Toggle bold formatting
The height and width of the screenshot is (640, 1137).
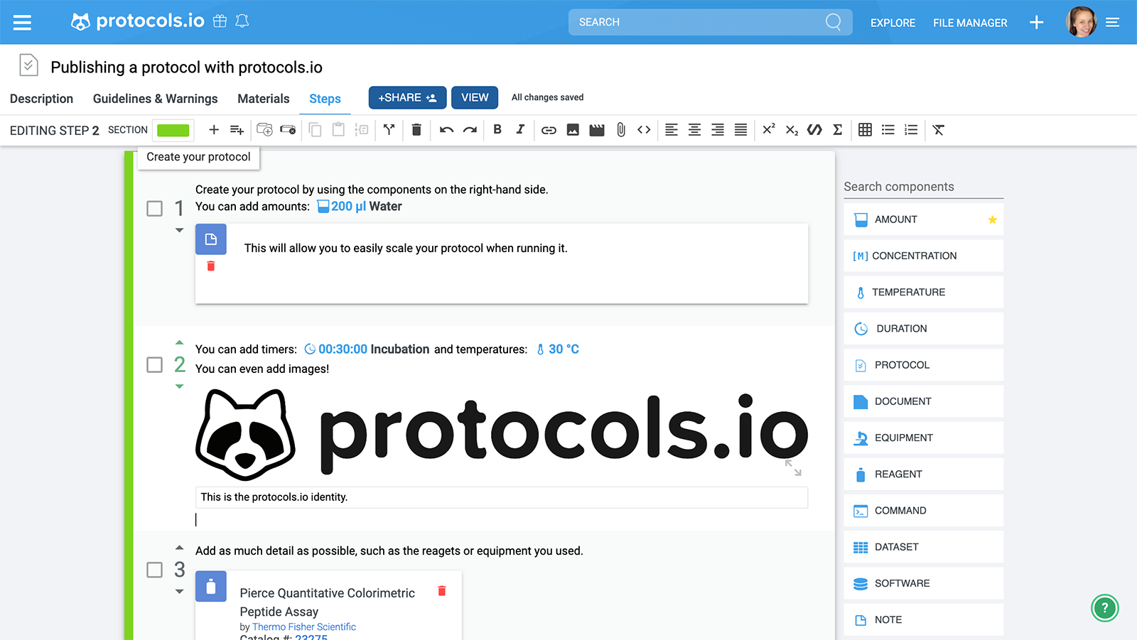tap(497, 129)
